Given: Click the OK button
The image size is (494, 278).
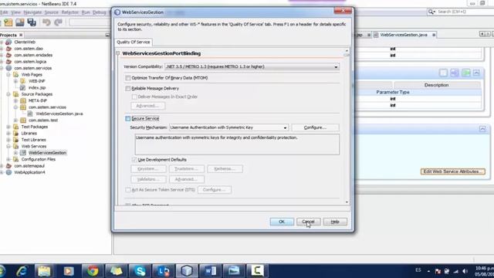Looking at the screenshot, I should [x=282, y=222].
